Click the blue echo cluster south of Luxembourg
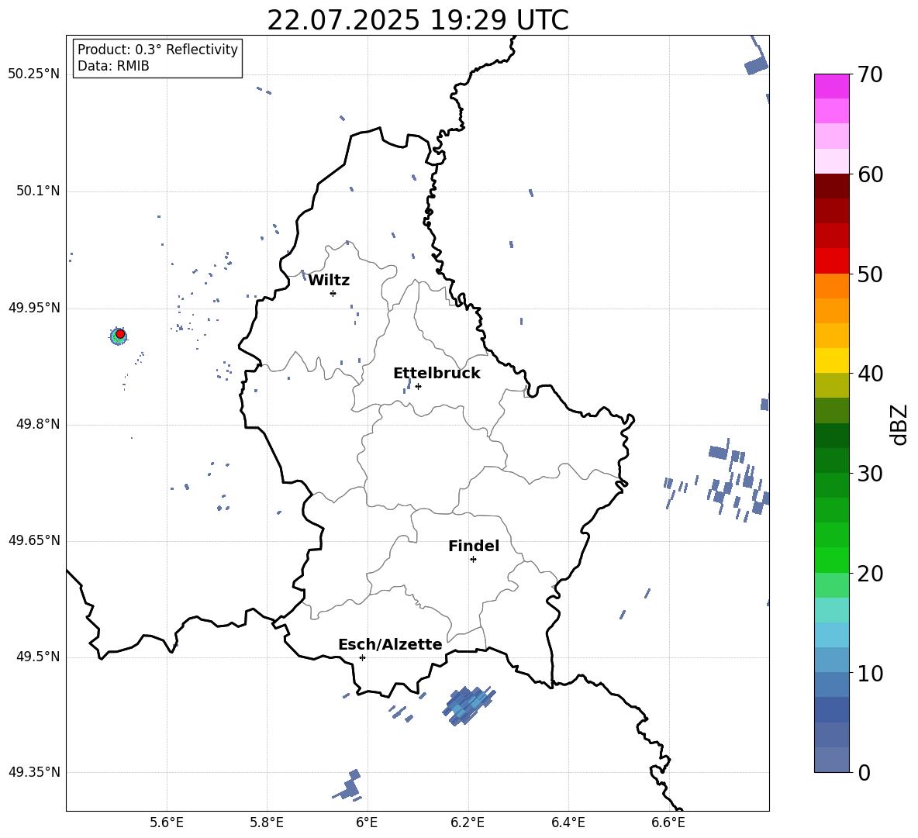918x838 pixels. click(x=469, y=705)
